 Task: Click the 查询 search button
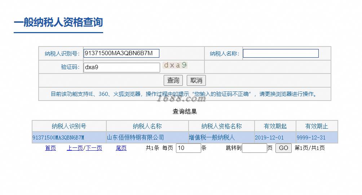click(x=173, y=80)
